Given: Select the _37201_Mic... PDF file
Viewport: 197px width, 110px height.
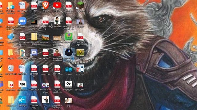Looking at the screenshot, I should tap(57, 68).
